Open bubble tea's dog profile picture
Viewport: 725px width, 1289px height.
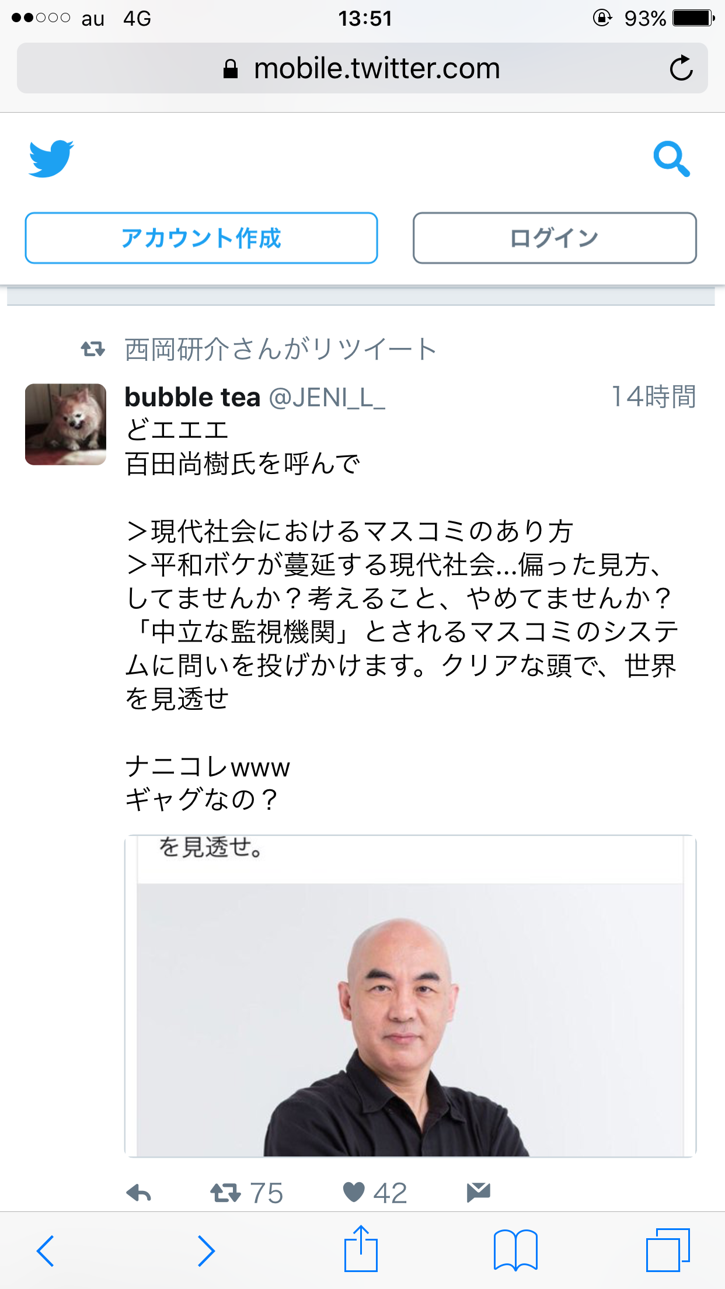(x=65, y=424)
